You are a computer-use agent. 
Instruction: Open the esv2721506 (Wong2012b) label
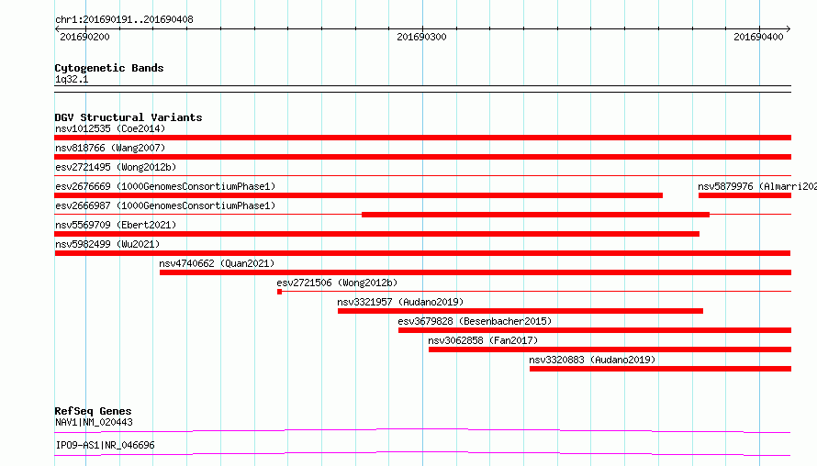click(337, 283)
